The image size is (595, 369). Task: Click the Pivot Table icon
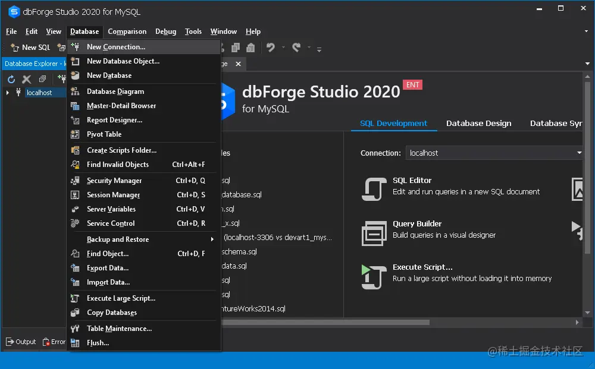click(x=75, y=134)
